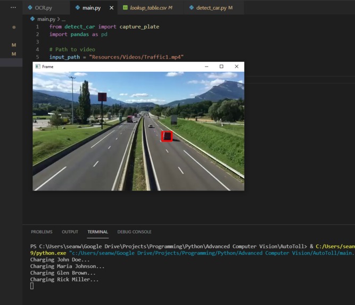
Task: Click the red-boxed vehicle in the video
Action: (x=167, y=136)
